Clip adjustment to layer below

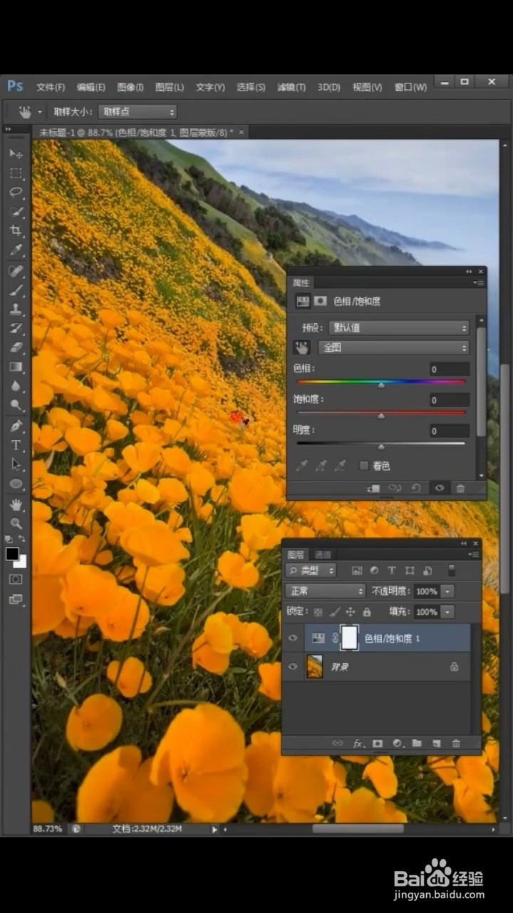(x=373, y=489)
